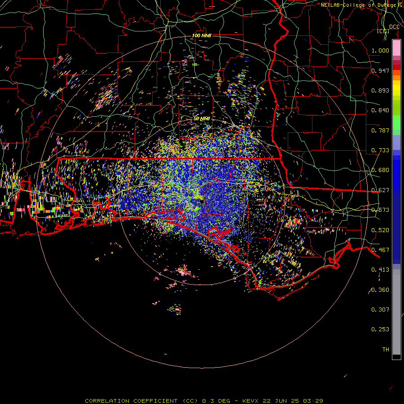This screenshot has height=404, width=404.
Task: Click the 100 NMI range ring label
Action: (202, 35)
